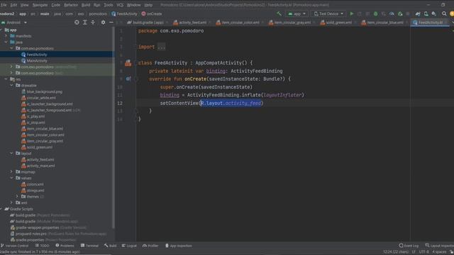Open Event Log in status bar

click(409, 246)
